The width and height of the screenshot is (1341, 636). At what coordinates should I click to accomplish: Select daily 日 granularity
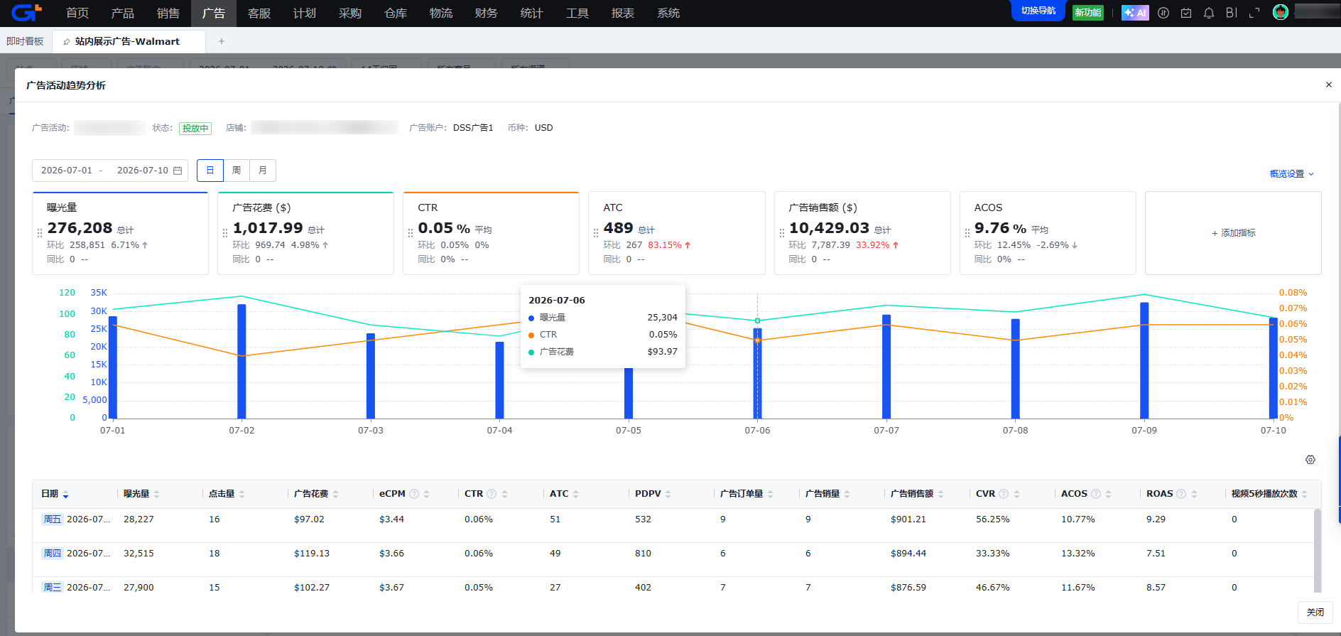210,171
